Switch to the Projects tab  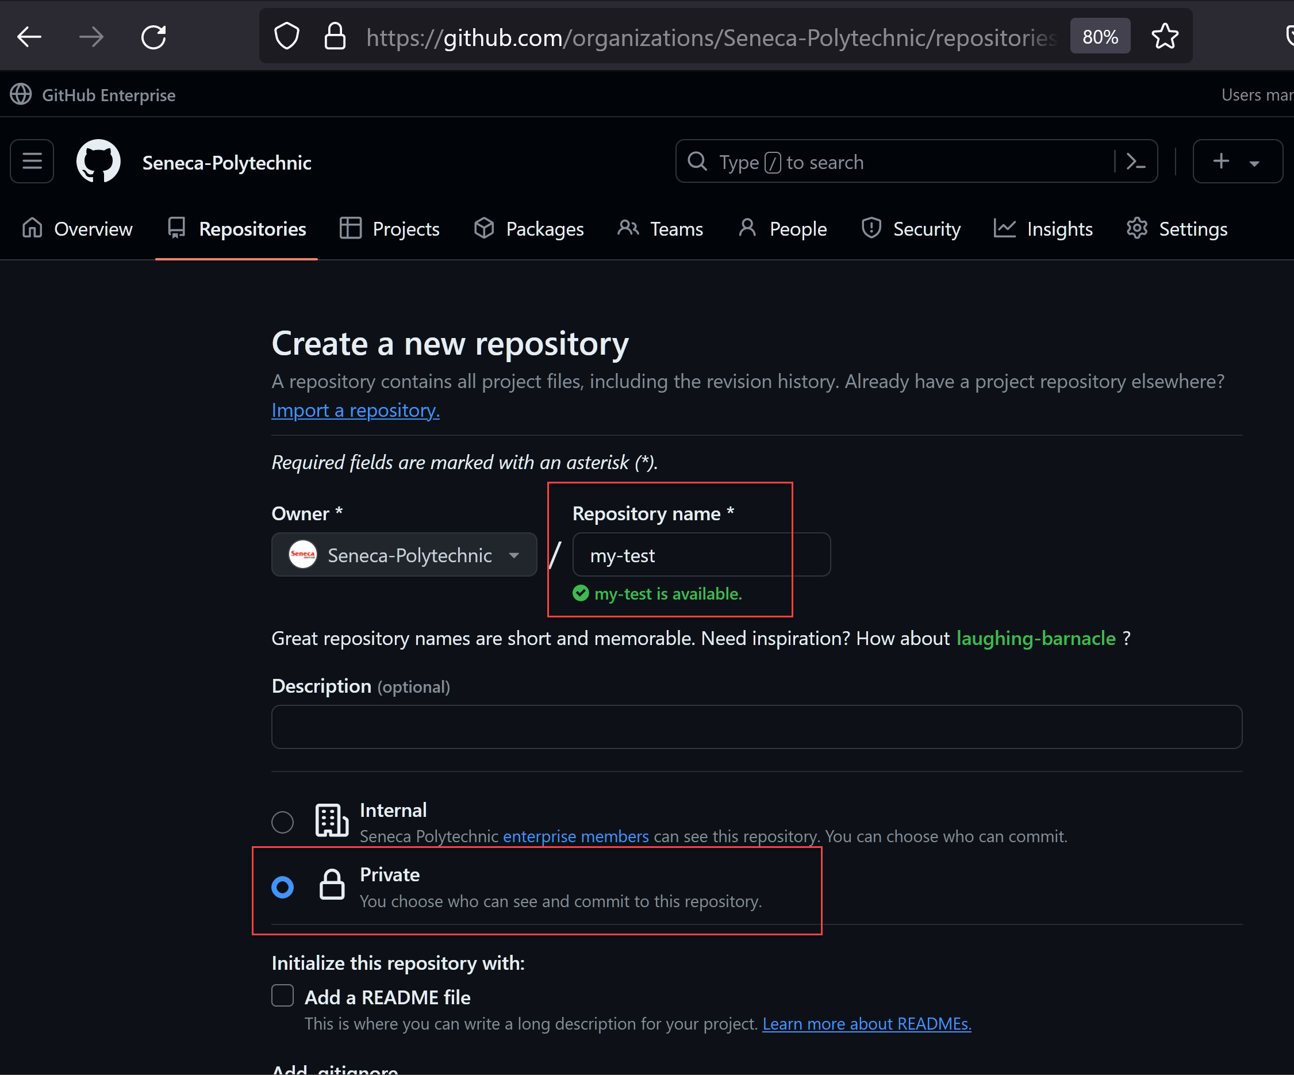[x=389, y=229]
